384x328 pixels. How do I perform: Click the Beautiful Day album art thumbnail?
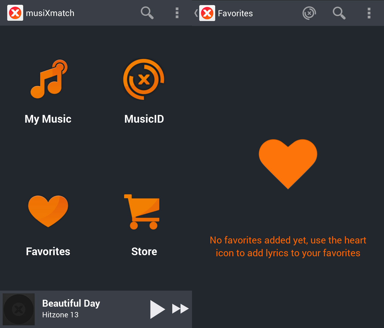[x=19, y=309]
